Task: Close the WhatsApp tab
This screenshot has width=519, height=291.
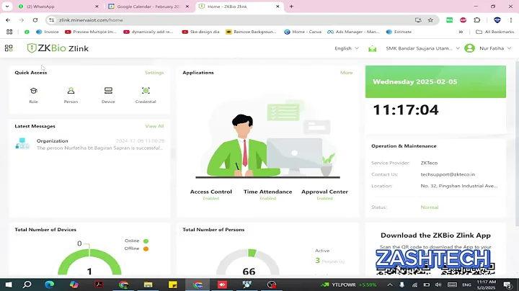Action: [x=97, y=6]
